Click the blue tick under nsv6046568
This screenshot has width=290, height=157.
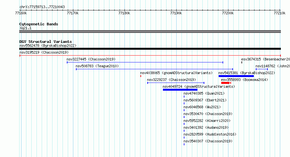[184, 110]
